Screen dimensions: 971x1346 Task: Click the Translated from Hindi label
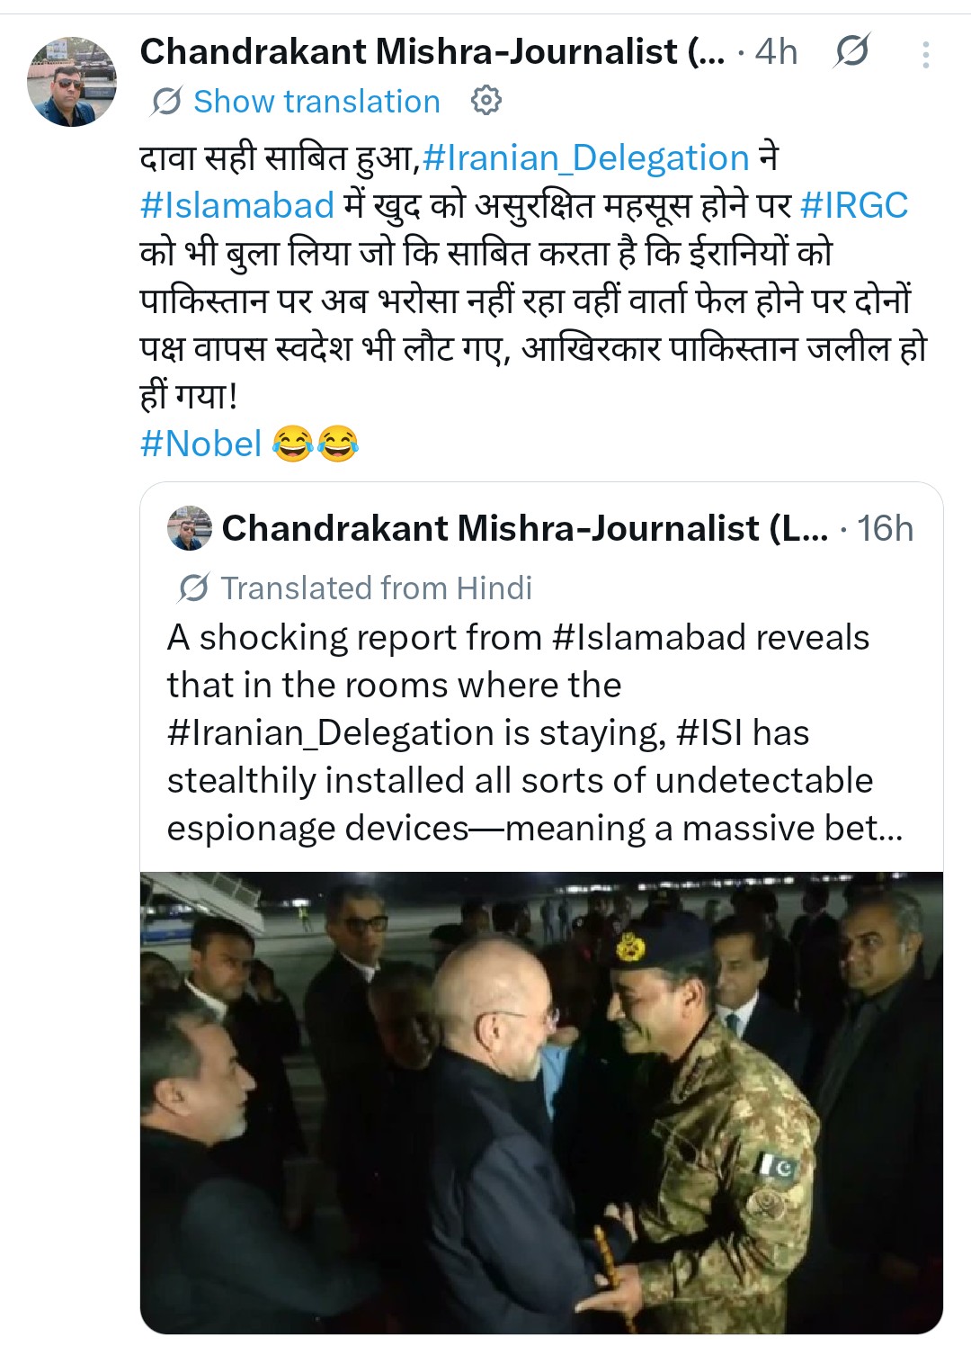376,588
